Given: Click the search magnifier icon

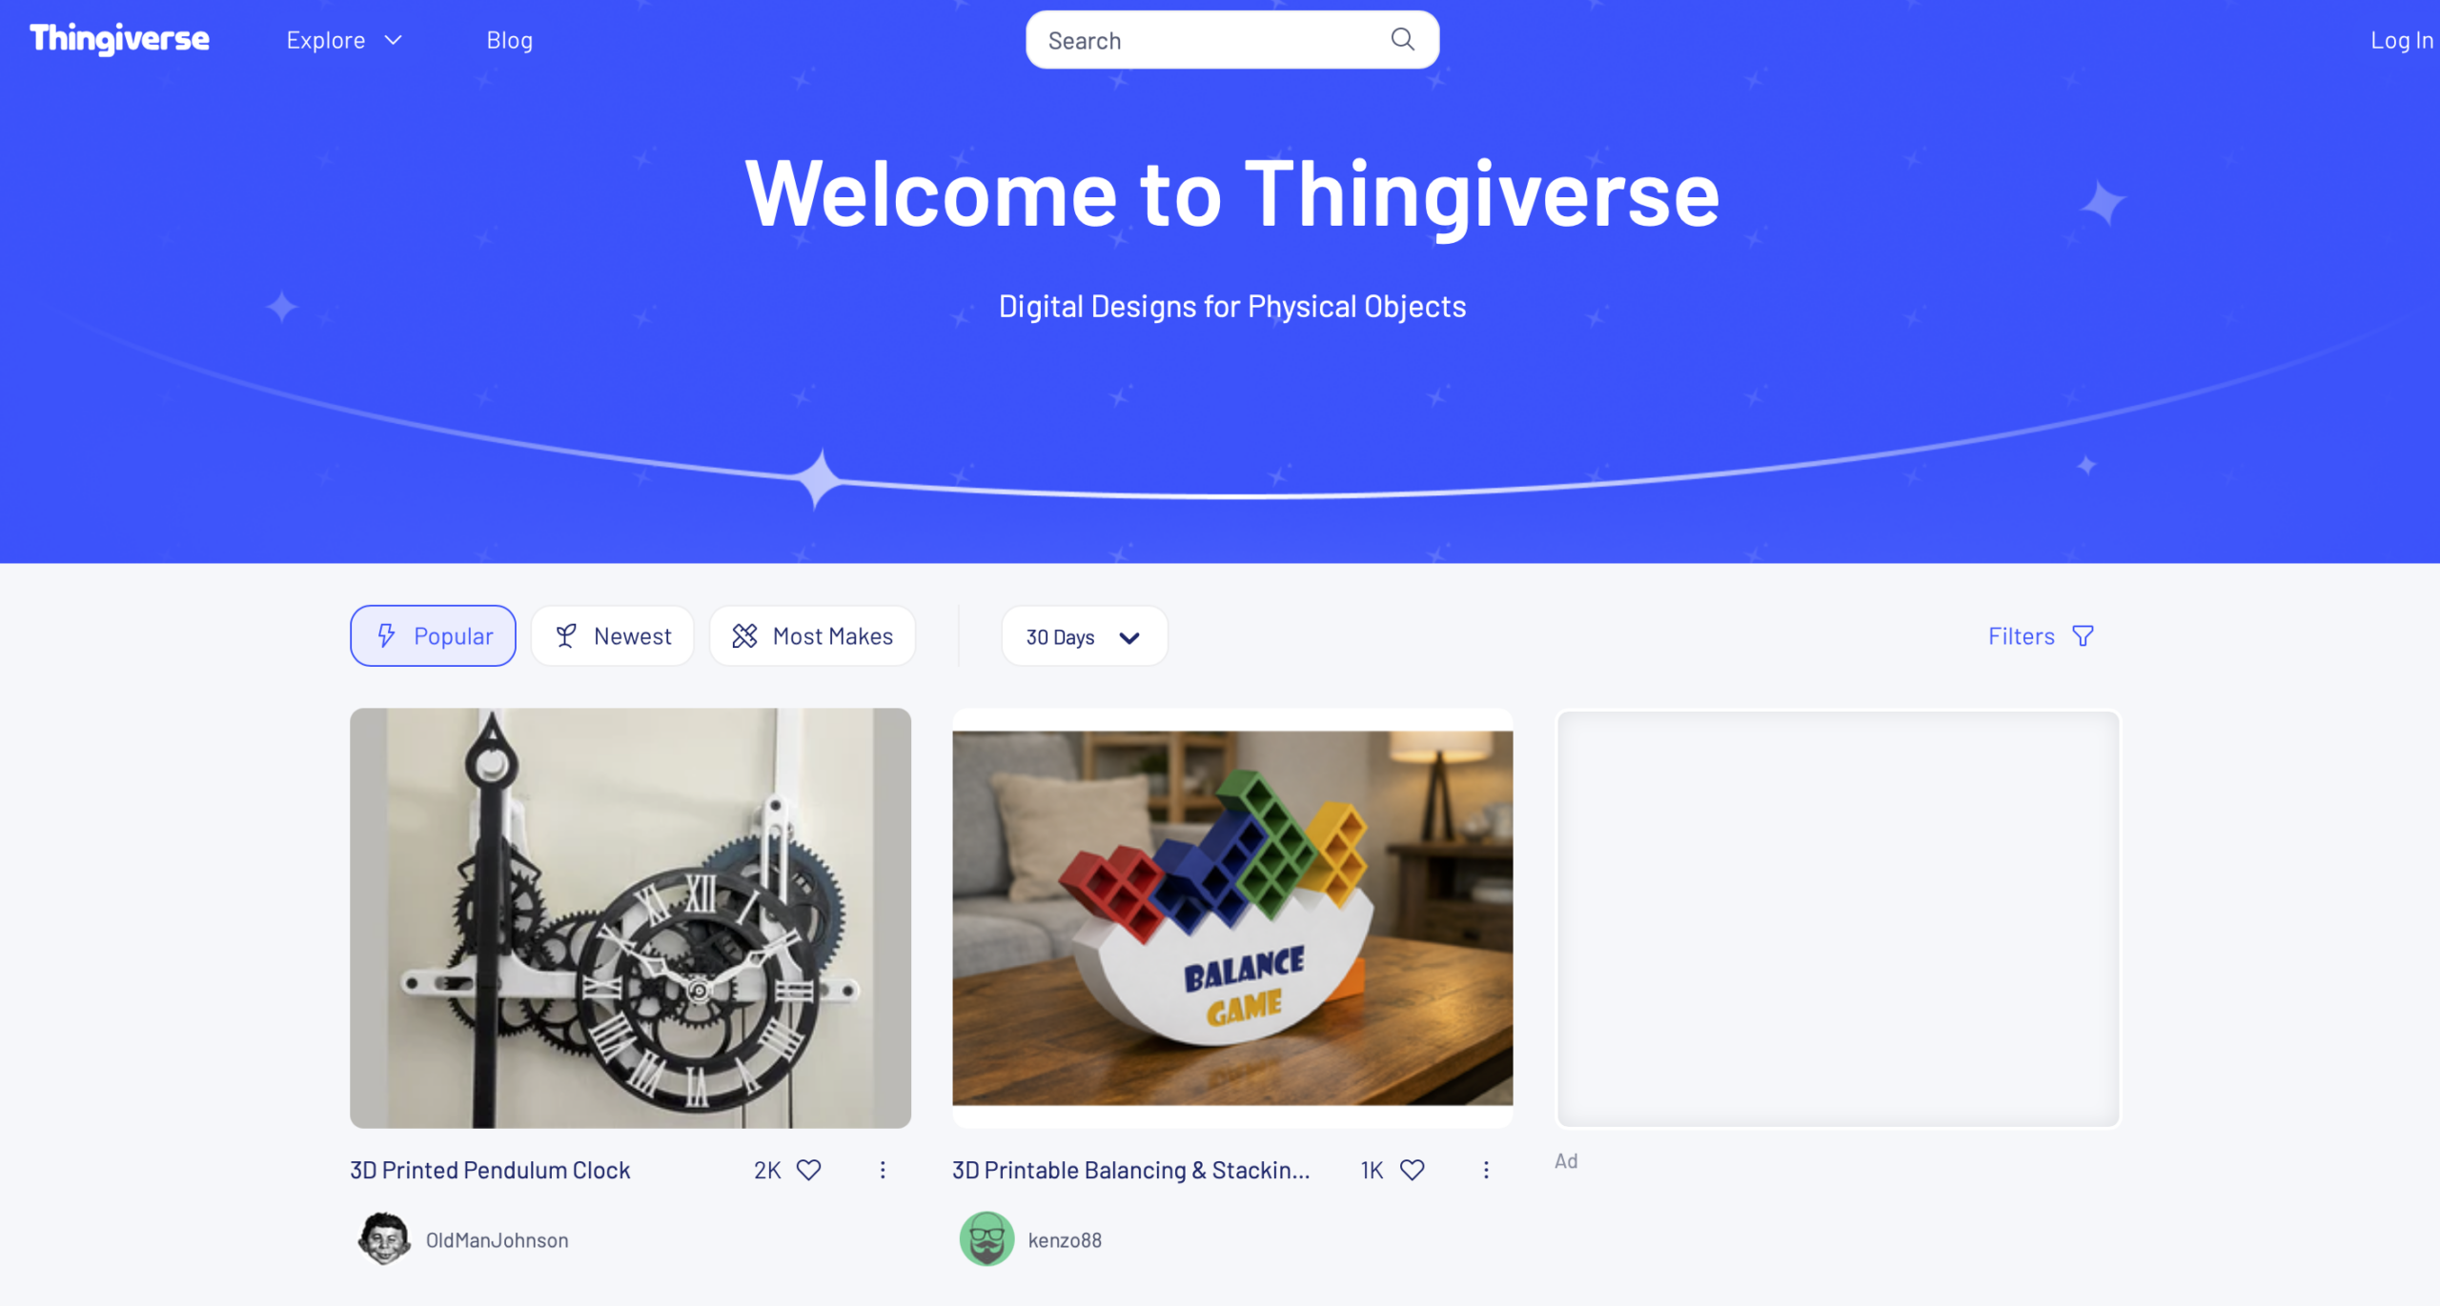Looking at the screenshot, I should (1402, 39).
